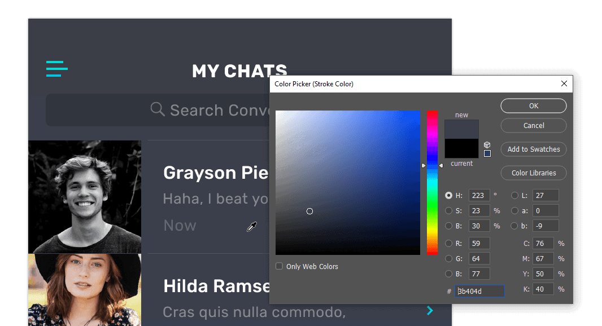This screenshot has height=326, width=602.
Task: Click the K black field showing 40
Action: tap(543, 289)
